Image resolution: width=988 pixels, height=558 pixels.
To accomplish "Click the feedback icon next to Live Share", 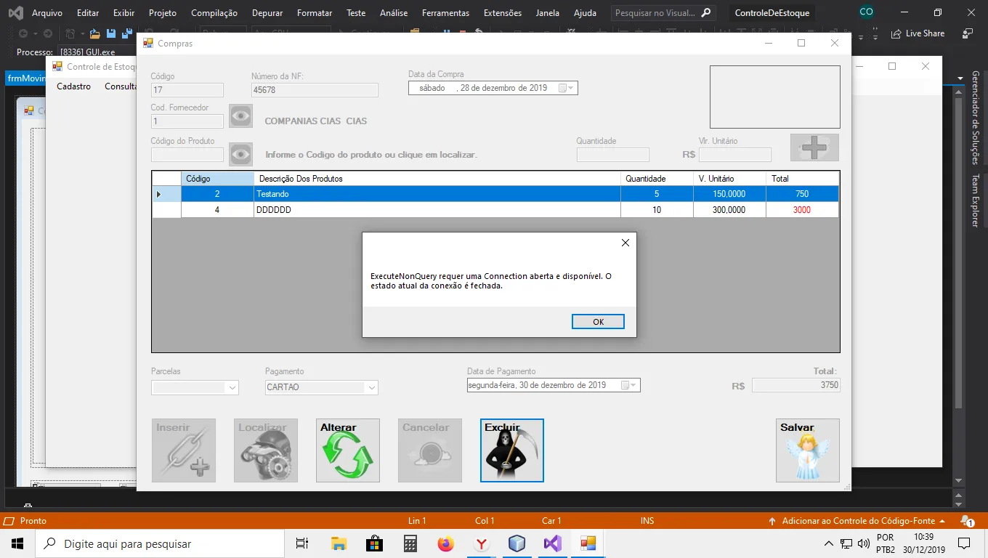I will [x=967, y=33].
